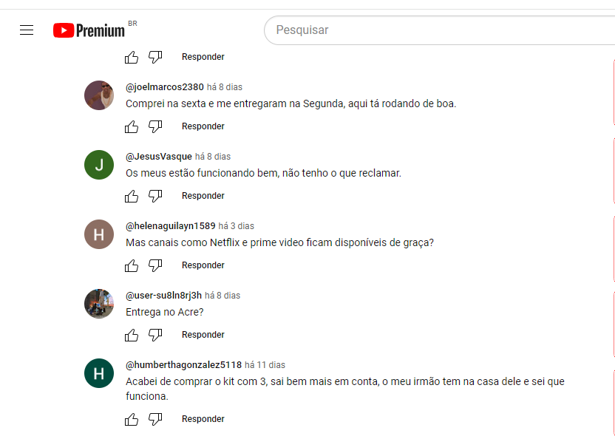
Task: Like joelmarcos2380's comment
Action: [x=132, y=126]
